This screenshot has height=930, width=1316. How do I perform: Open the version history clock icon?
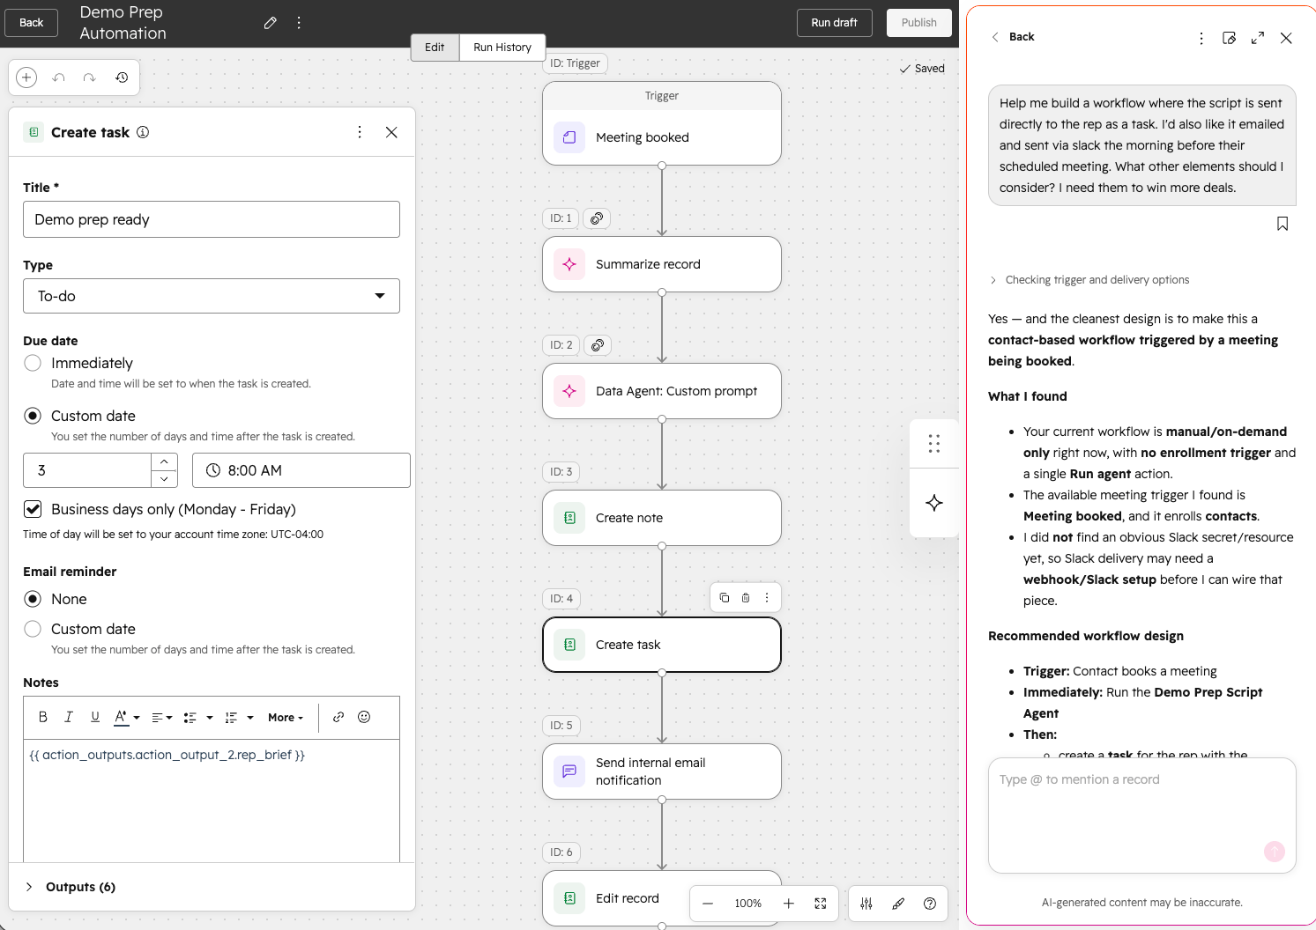click(122, 77)
